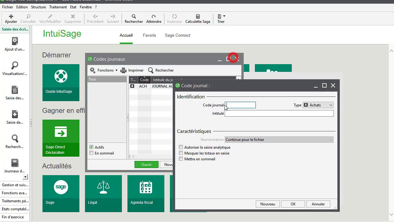Enable Masquer les totaux en saisie
The width and height of the screenshot is (394, 222).
pyautogui.click(x=181, y=153)
